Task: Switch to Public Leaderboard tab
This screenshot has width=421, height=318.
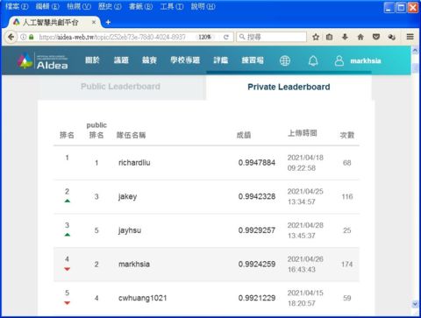Action: (120, 87)
